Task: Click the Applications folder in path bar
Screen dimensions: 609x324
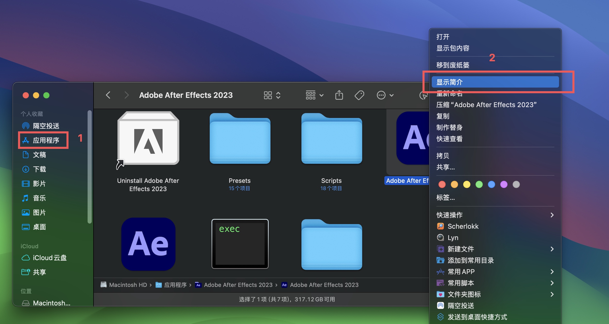Action: 171,285
